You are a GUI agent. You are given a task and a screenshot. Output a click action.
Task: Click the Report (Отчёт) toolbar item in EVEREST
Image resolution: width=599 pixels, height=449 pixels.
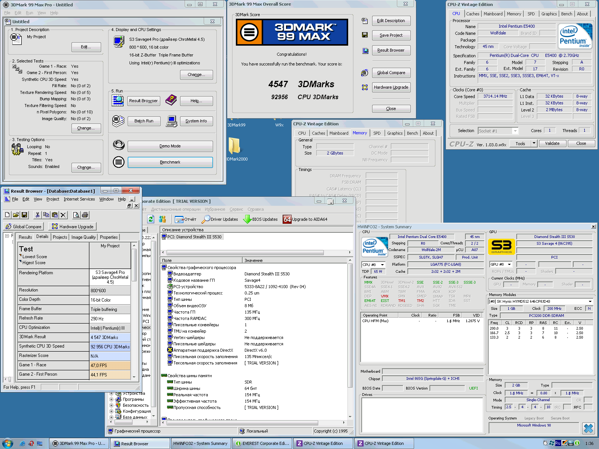[186, 219]
